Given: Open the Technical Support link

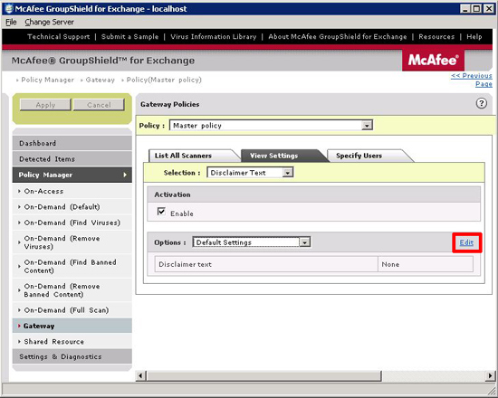Looking at the screenshot, I should point(59,36).
